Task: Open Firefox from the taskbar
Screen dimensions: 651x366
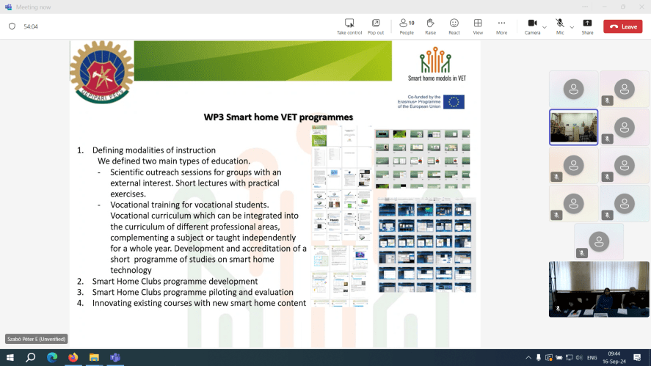Action: click(73, 357)
